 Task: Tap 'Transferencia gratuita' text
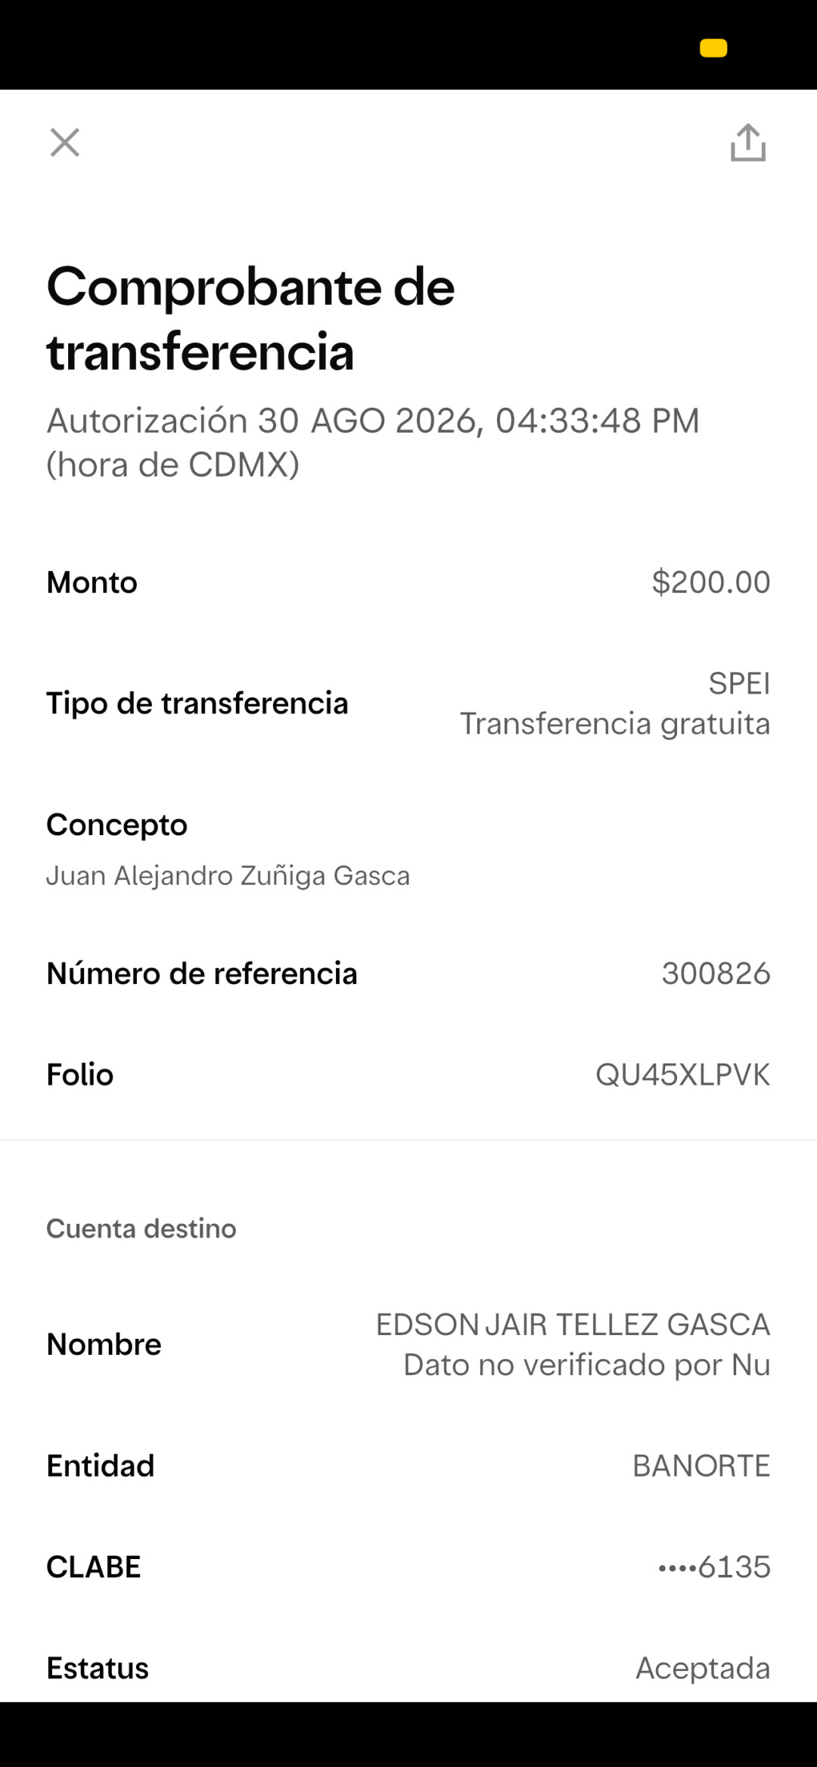pyautogui.click(x=615, y=724)
